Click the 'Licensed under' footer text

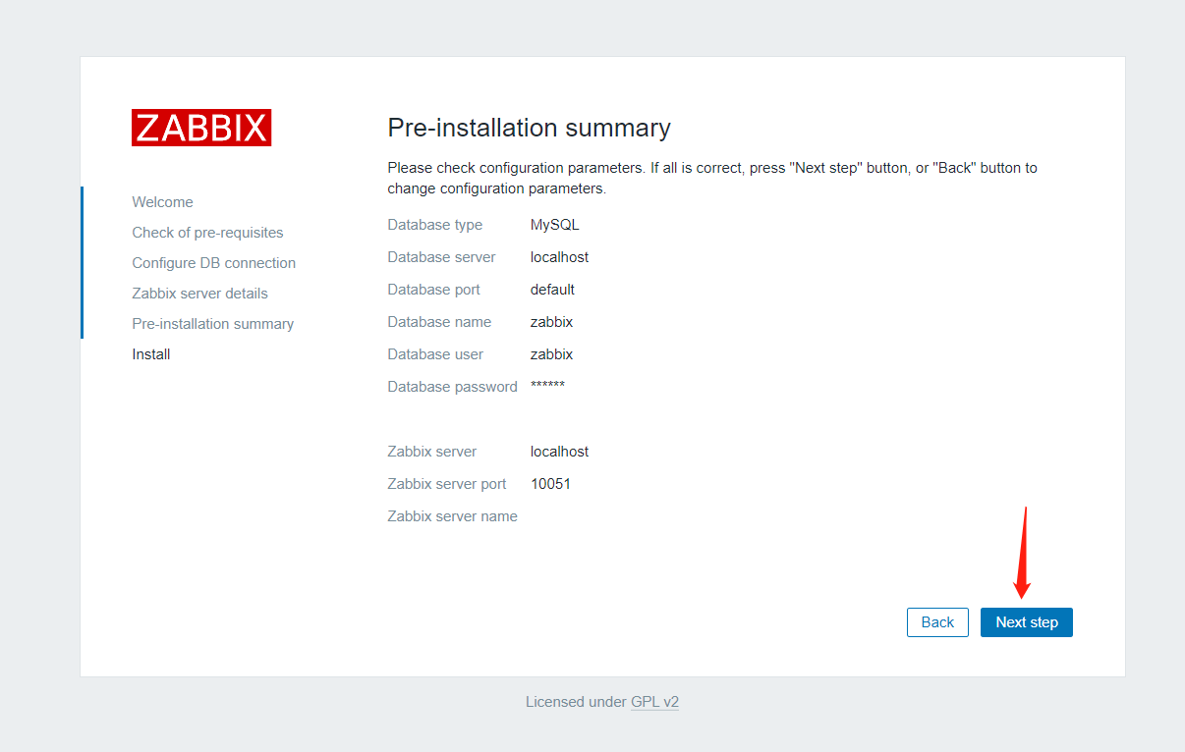tap(576, 702)
